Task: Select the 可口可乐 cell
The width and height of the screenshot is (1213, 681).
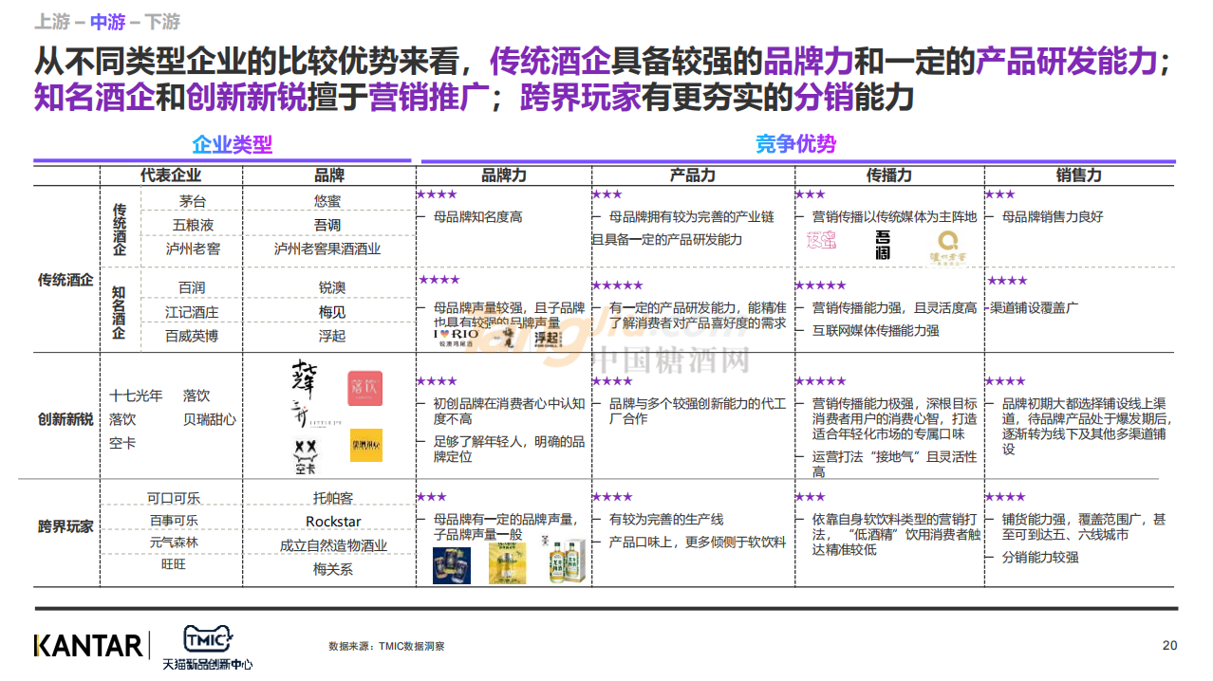Action: (174, 498)
